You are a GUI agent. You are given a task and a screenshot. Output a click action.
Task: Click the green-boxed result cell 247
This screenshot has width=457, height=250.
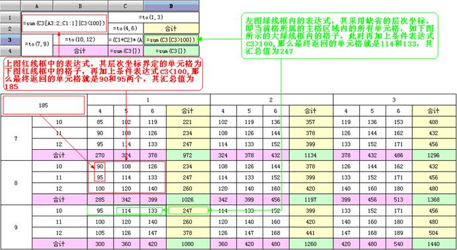pos(188,211)
